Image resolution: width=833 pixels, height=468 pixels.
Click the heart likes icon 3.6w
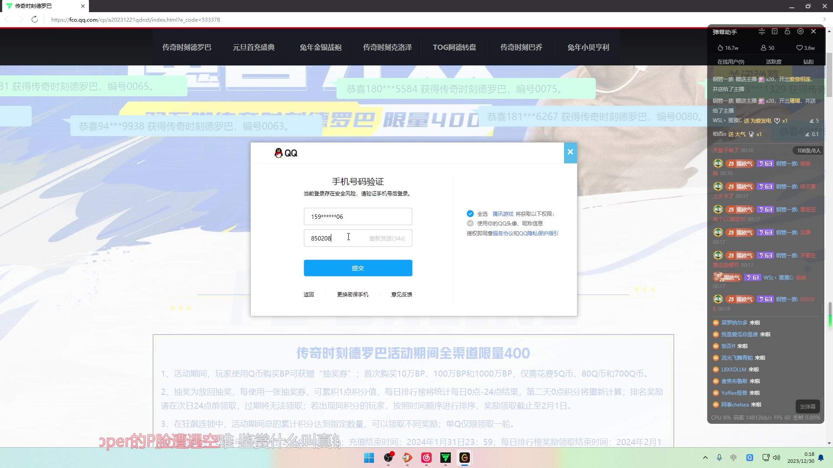(x=799, y=48)
